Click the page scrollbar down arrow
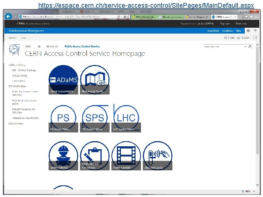 (x=258, y=185)
